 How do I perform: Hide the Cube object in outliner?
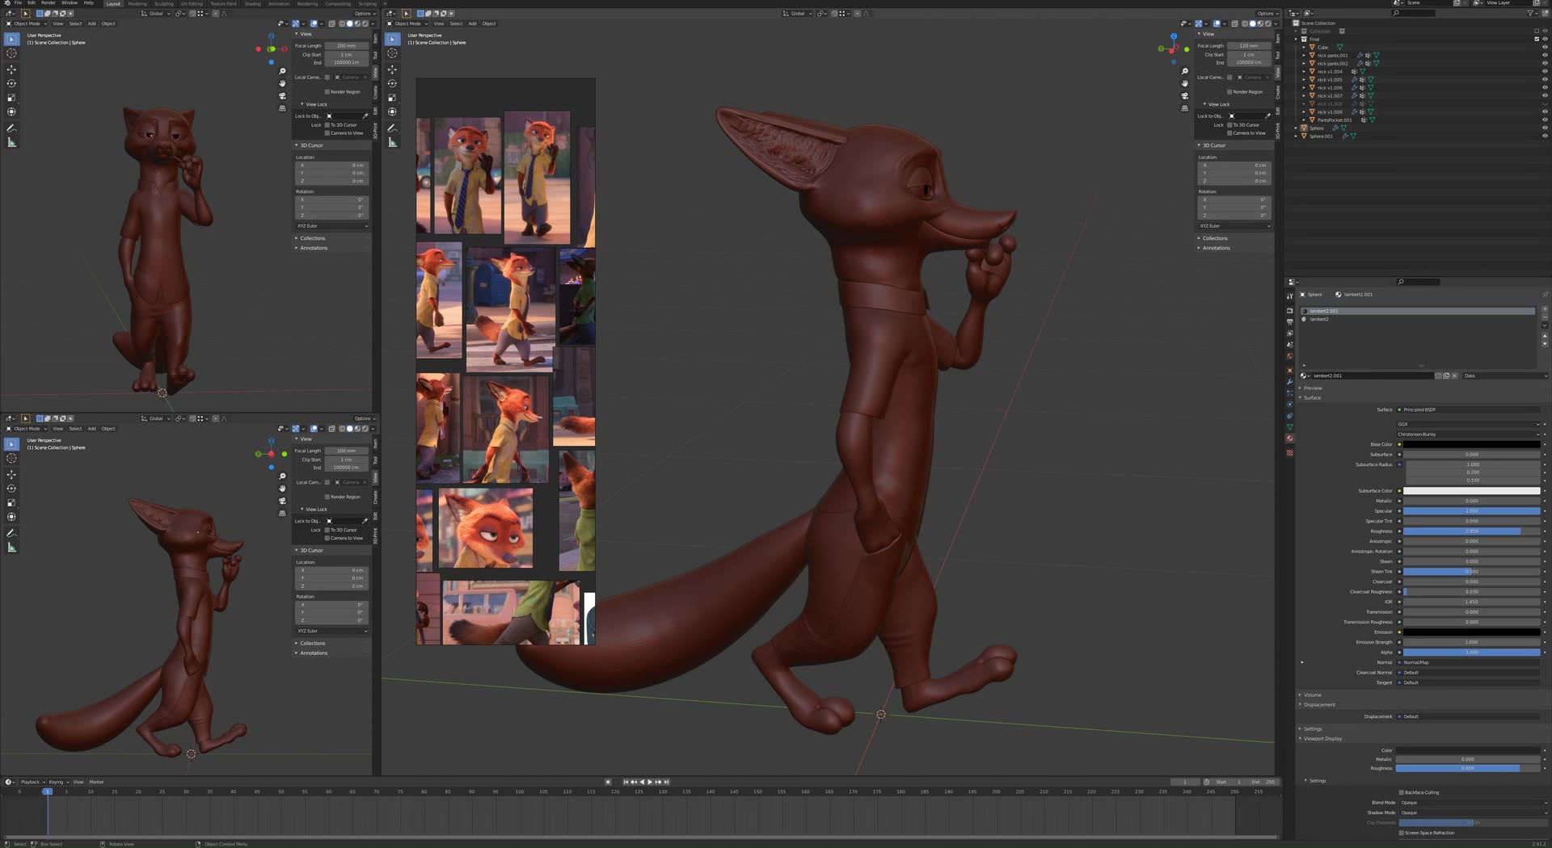pyautogui.click(x=1545, y=47)
